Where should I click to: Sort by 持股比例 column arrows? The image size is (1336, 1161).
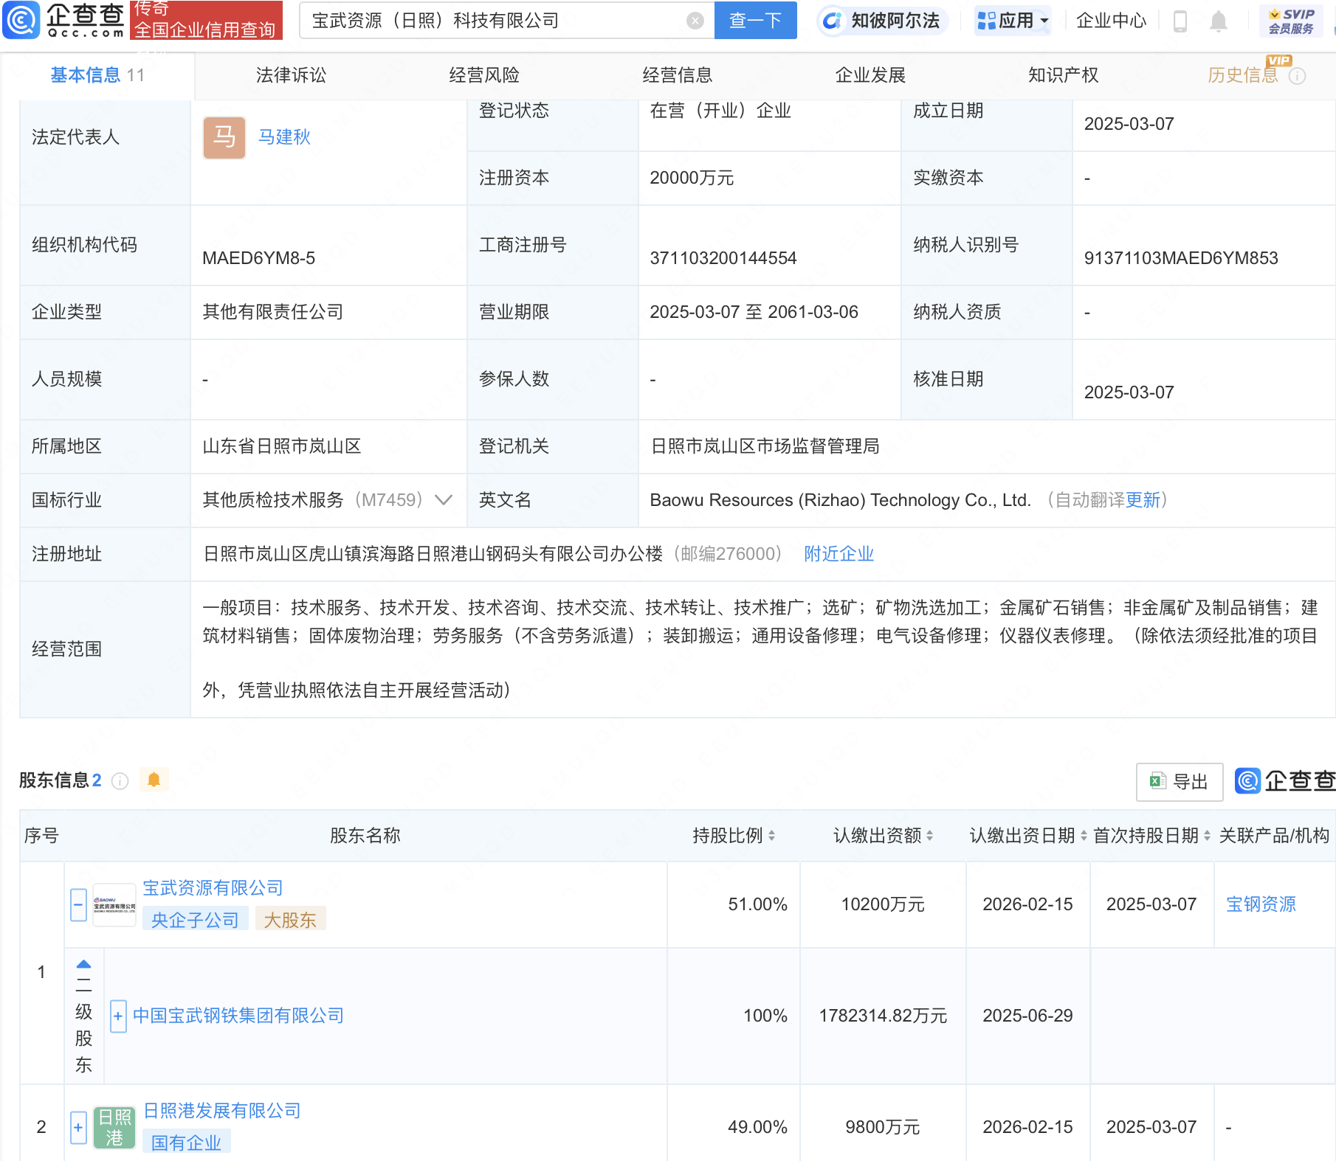pos(771,836)
